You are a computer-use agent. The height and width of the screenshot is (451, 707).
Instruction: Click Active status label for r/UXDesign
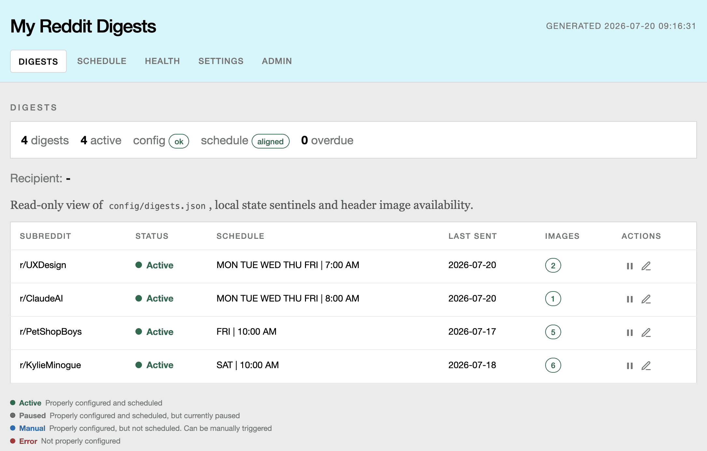click(160, 265)
